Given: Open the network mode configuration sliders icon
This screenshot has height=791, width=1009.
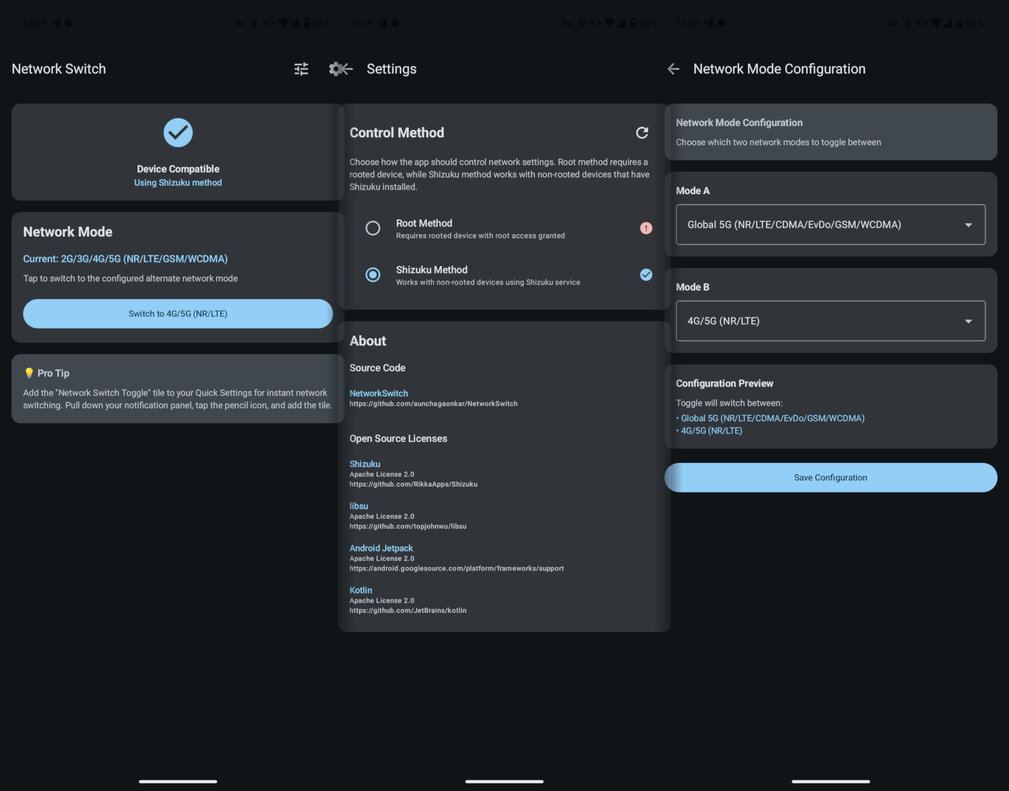Looking at the screenshot, I should [x=301, y=69].
